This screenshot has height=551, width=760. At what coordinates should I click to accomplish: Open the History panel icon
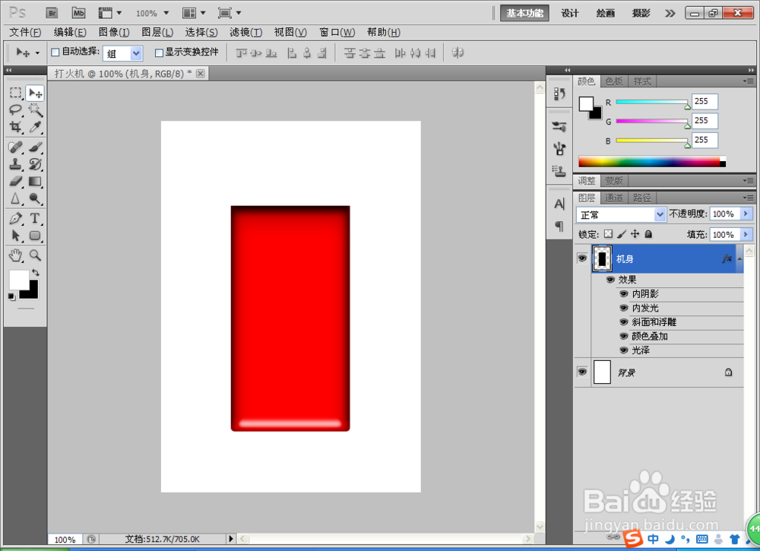pos(559,93)
